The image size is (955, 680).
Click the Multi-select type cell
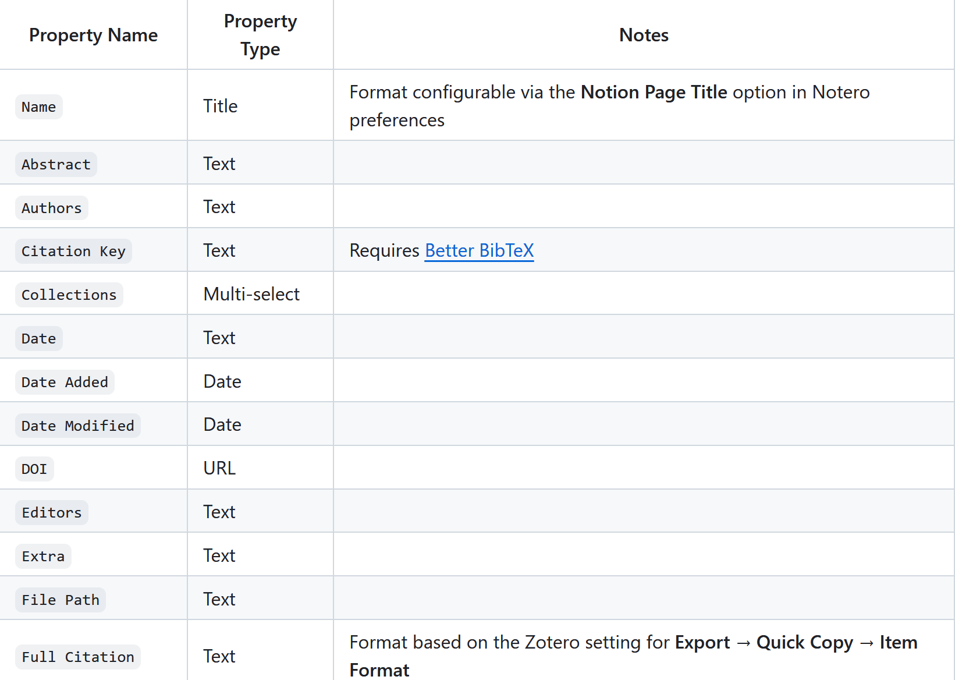[251, 294]
